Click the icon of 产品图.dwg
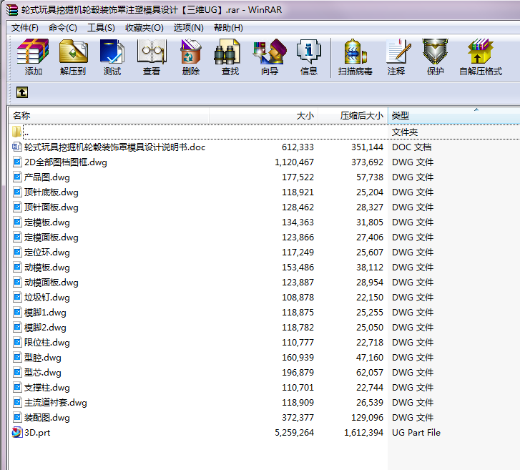 [x=17, y=177]
